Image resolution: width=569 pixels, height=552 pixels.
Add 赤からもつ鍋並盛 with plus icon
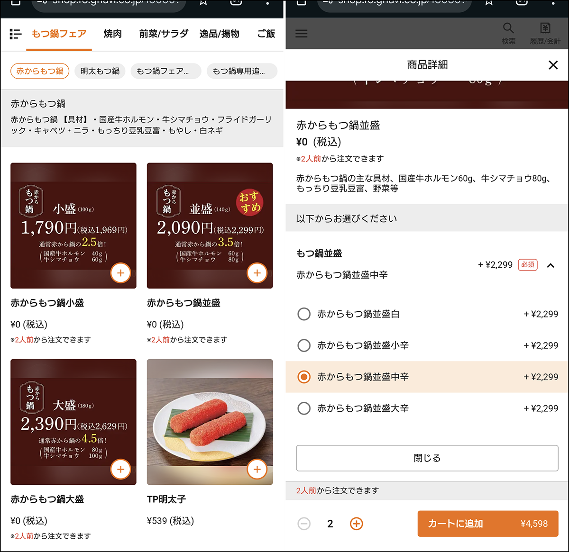(257, 273)
